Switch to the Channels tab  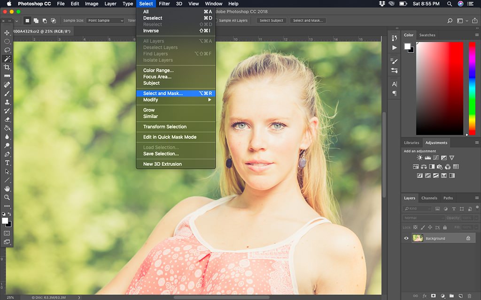(429, 198)
